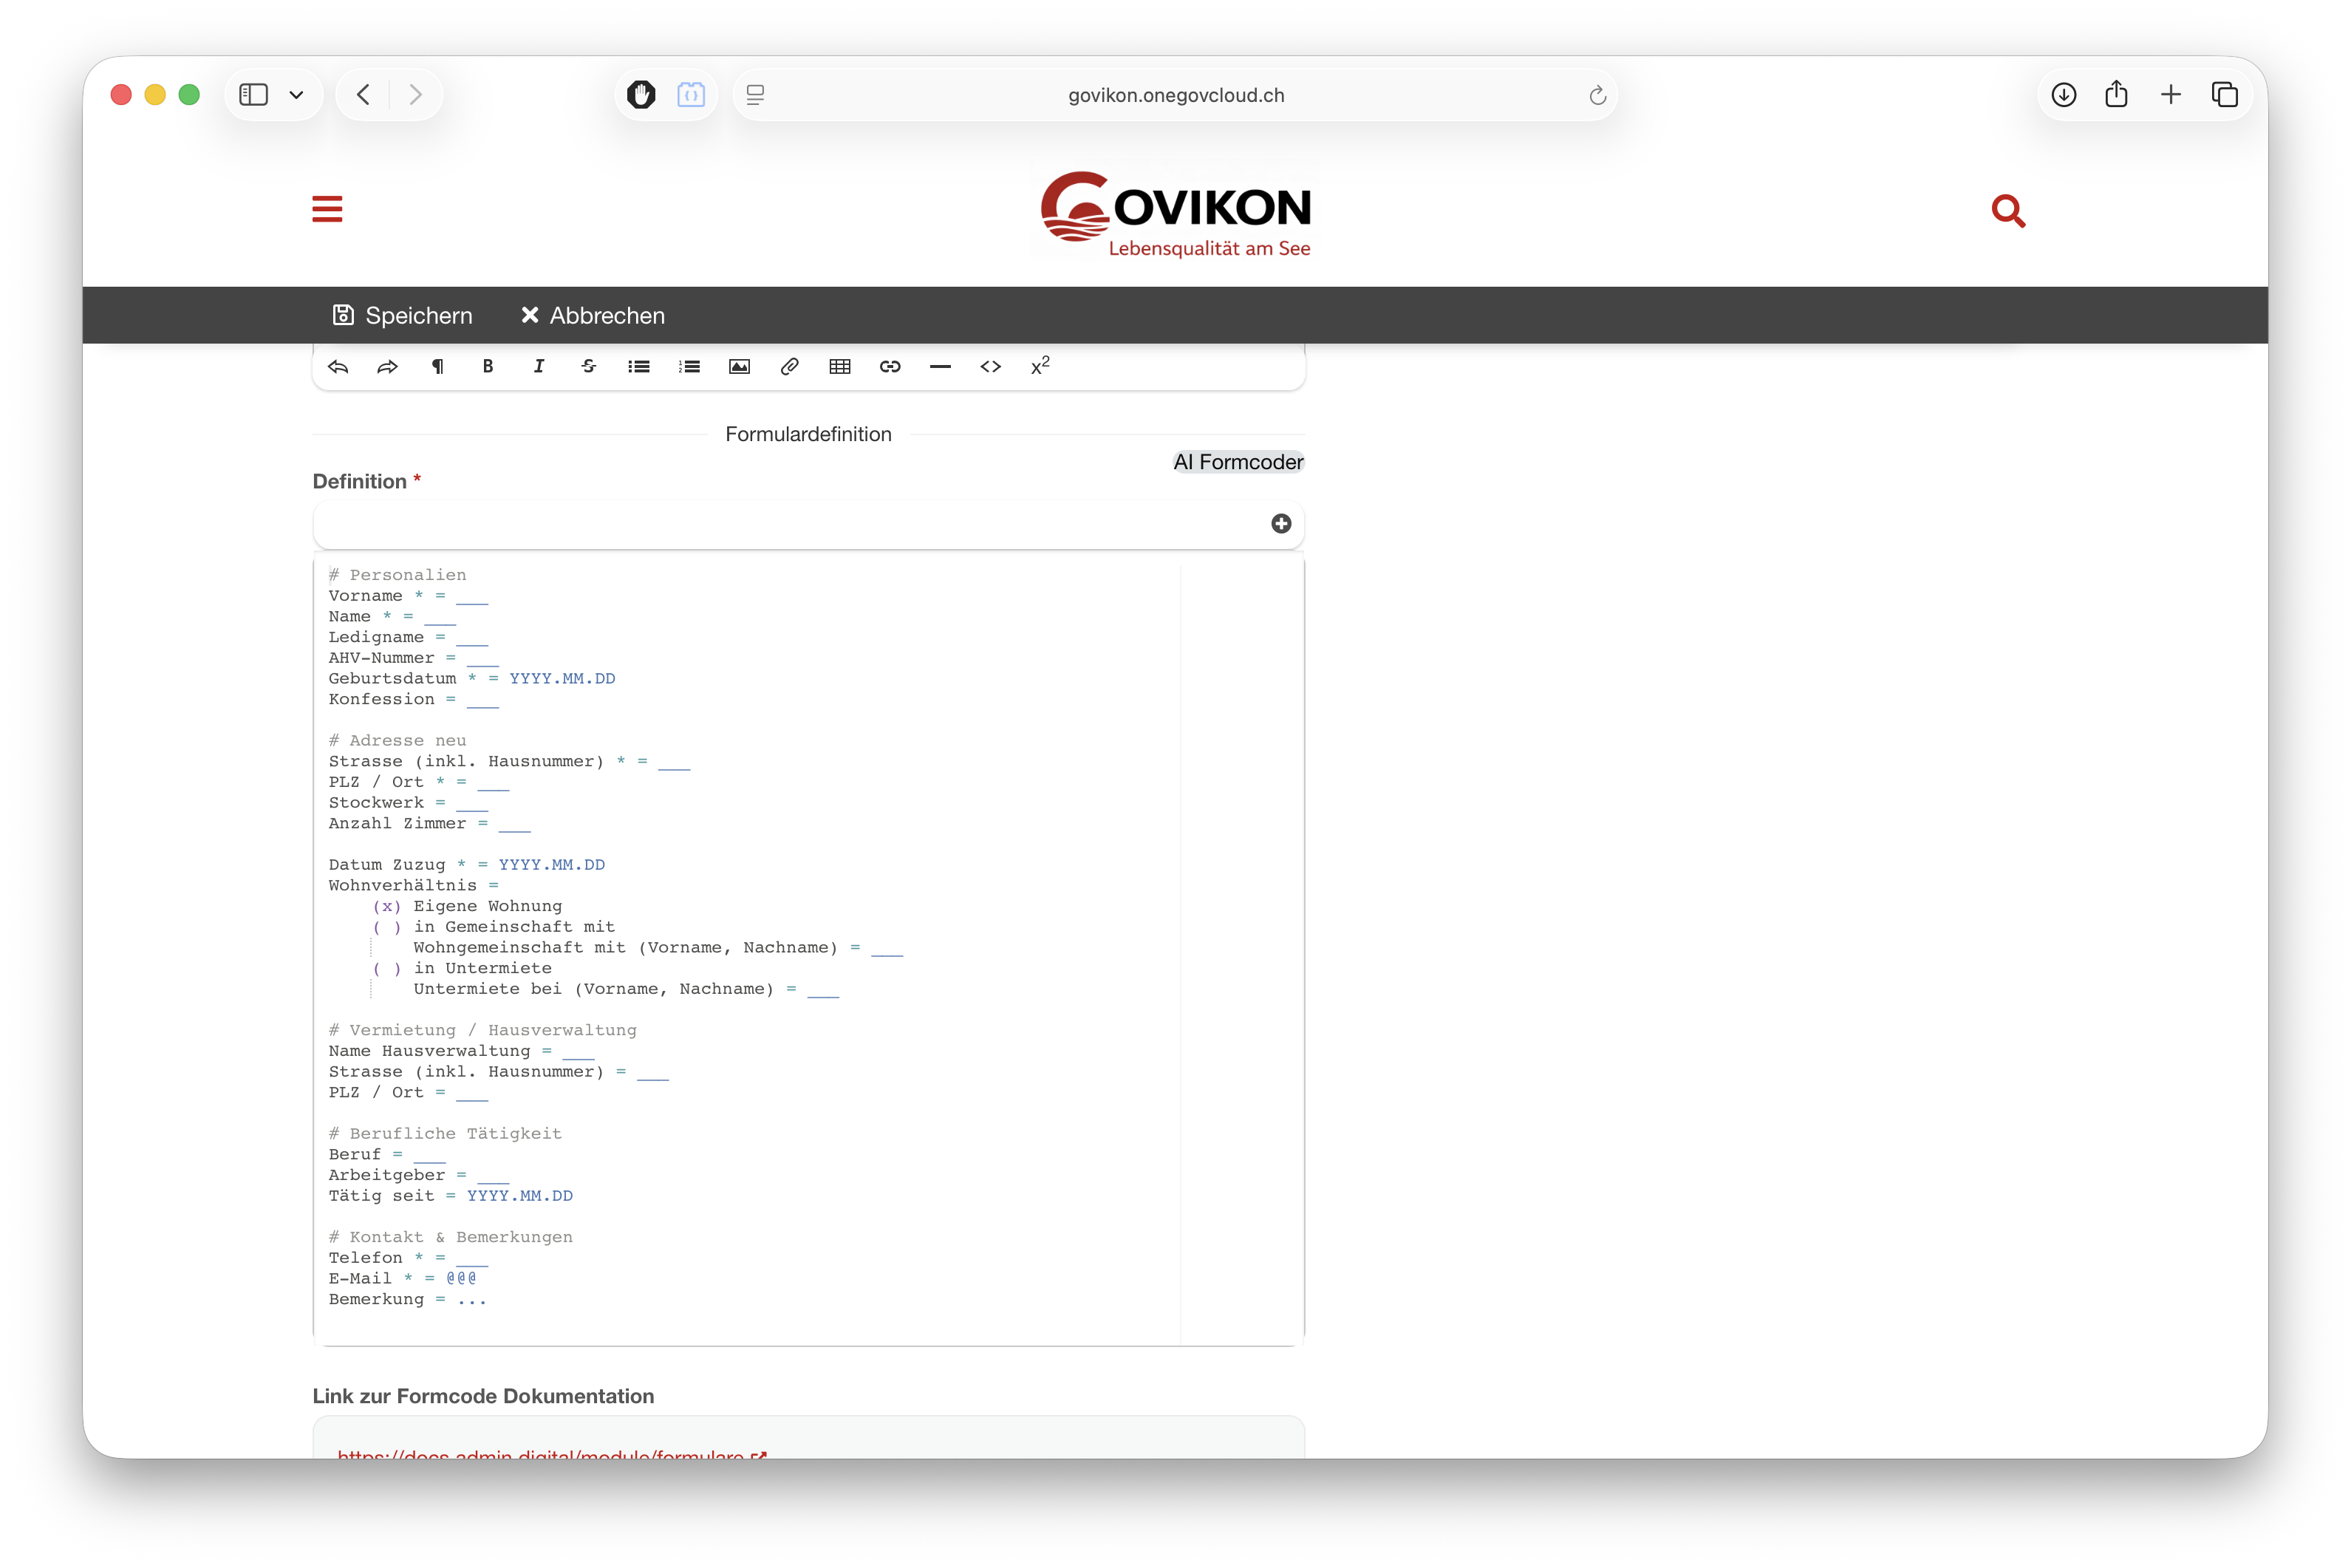This screenshot has height=1568, width=2351.
Task: Open the paragraph format dropdown
Action: 438,367
